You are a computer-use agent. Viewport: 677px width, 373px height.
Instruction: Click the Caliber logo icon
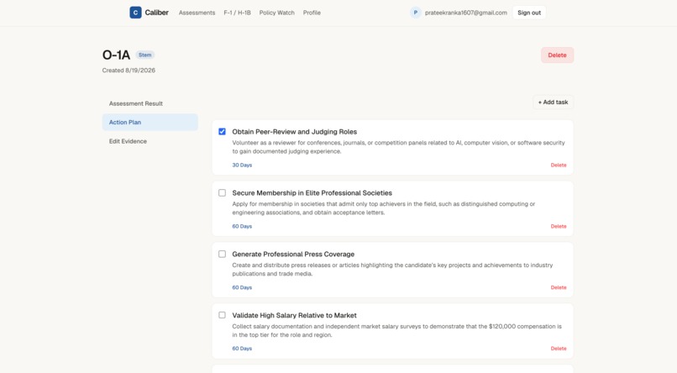coord(135,13)
